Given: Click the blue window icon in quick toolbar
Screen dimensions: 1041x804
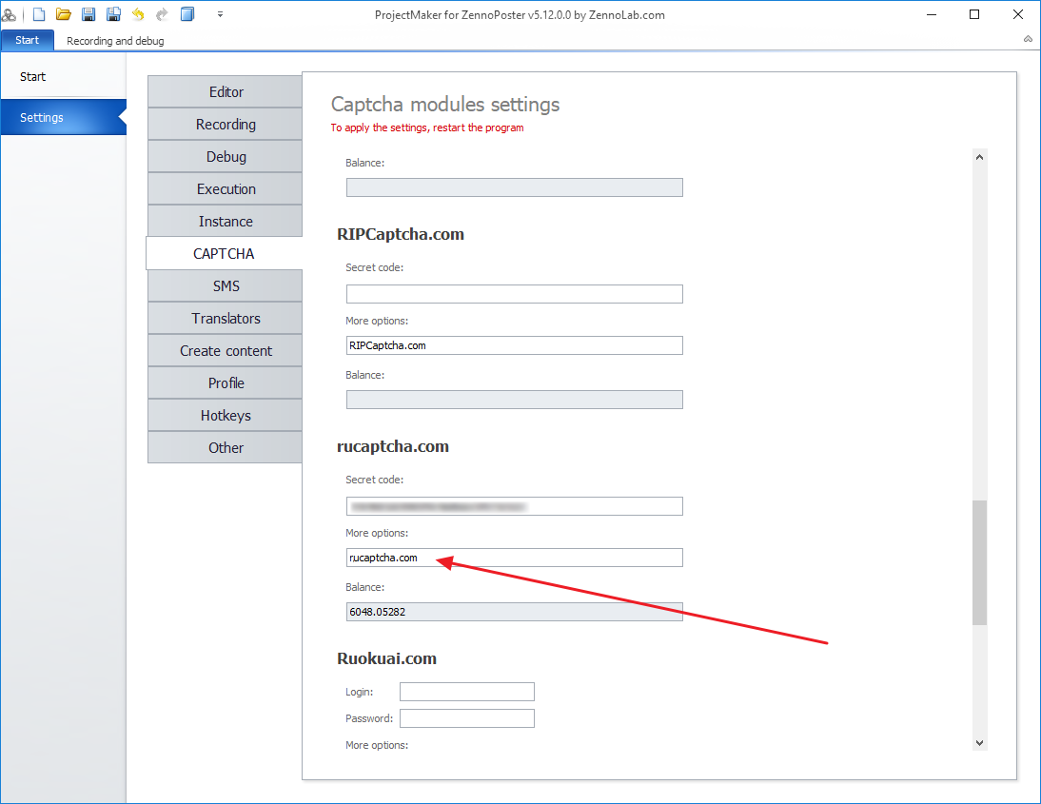Looking at the screenshot, I should [187, 14].
